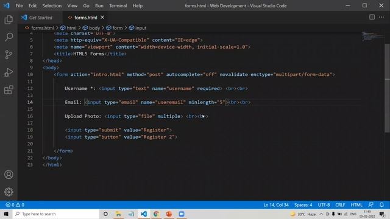Open the Source Control view
390x219 pixels.
[x=9, y=55]
